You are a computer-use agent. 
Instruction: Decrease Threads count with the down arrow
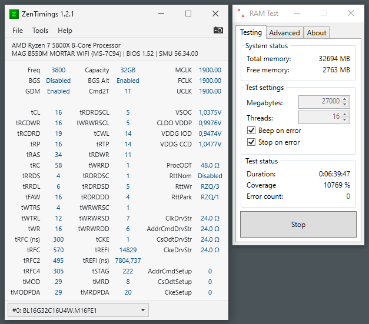coord(344,120)
